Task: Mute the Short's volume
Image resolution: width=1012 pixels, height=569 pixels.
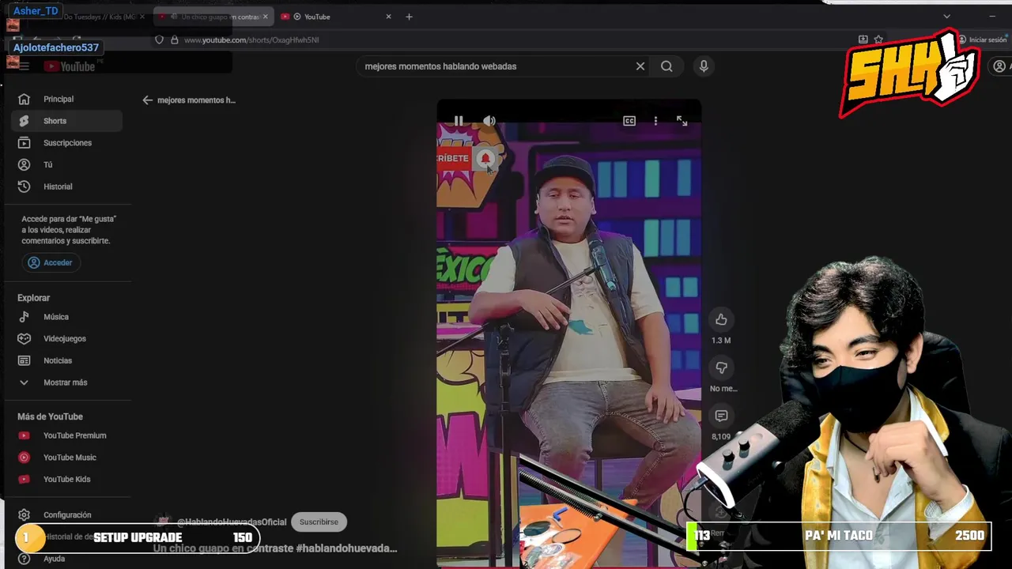Action: 489,121
